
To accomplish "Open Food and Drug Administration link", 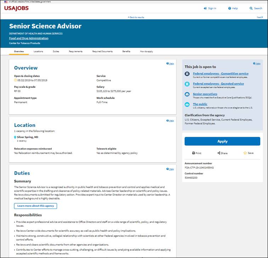I will (x=29, y=38).
